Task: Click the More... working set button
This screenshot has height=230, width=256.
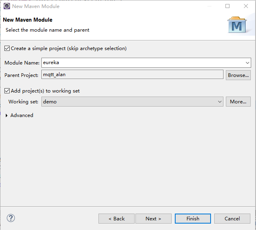Action: click(238, 101)
